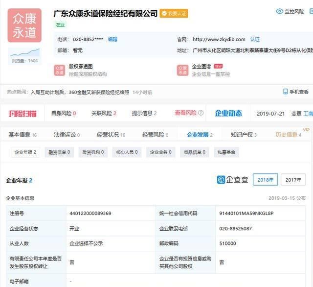Click 自身风险 0 in risk scan

[64, 113]
